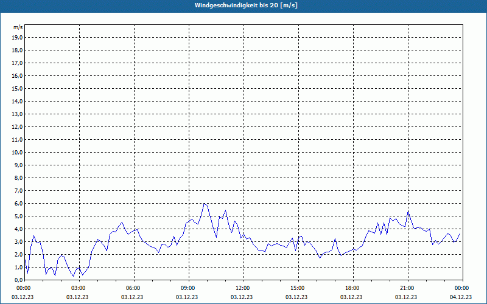487x304 pixels.
Task: Click the "16,0" y-axis value
Action: (x=17, y=75)
